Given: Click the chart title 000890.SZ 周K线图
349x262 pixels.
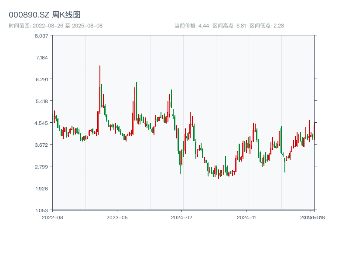Looking at the screenshot, I should tap(44, 15).
